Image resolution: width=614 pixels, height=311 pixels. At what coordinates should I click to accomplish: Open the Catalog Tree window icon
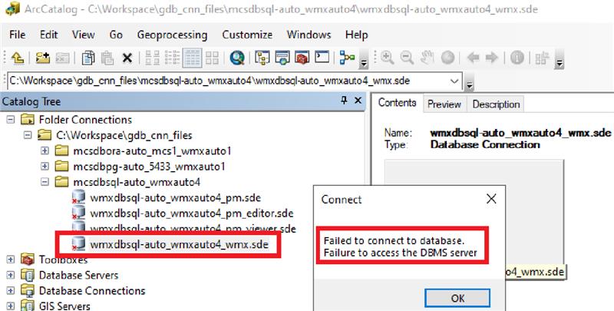[x=262, y=58]
